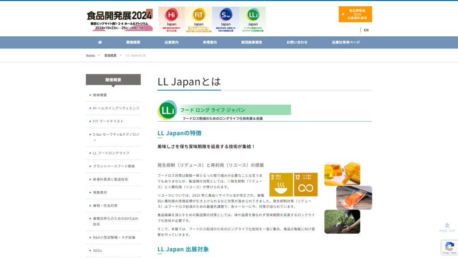Open 来場案内 navigation menu
This screenshot has width=458, height=258.
pos(210,42)
